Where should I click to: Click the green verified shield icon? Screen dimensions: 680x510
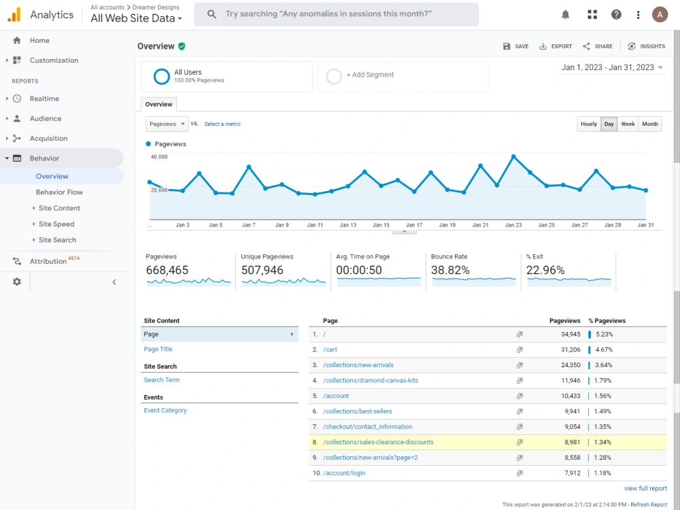(x=182, y=46)
